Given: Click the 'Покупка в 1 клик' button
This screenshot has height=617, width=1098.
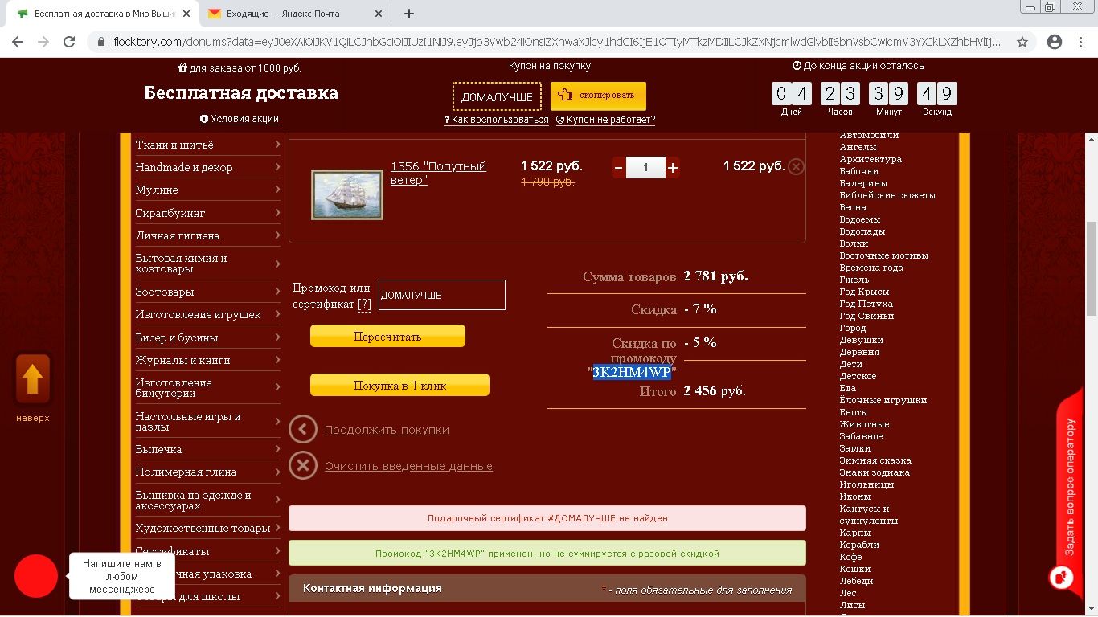Looking at the screenshot, I should [x=399, y=386].
